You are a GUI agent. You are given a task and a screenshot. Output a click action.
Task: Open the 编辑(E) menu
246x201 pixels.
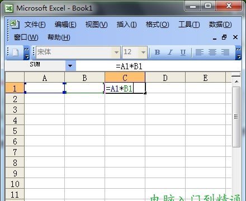point(65,25)
